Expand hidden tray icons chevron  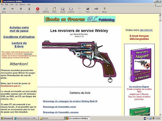pyautogui.click(x=148, y=118)
